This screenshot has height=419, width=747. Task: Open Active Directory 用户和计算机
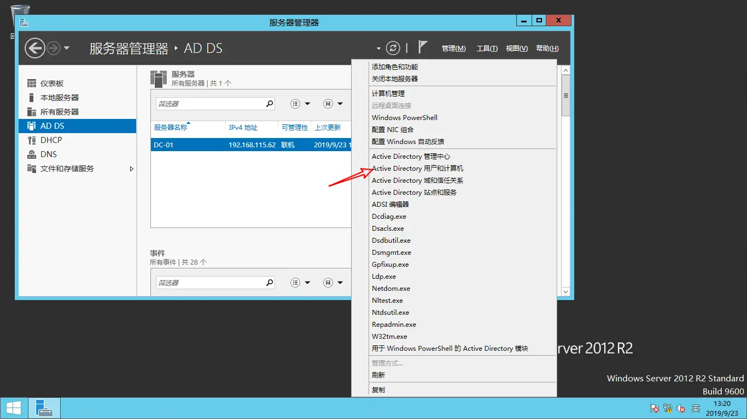[x=454, y=169]
